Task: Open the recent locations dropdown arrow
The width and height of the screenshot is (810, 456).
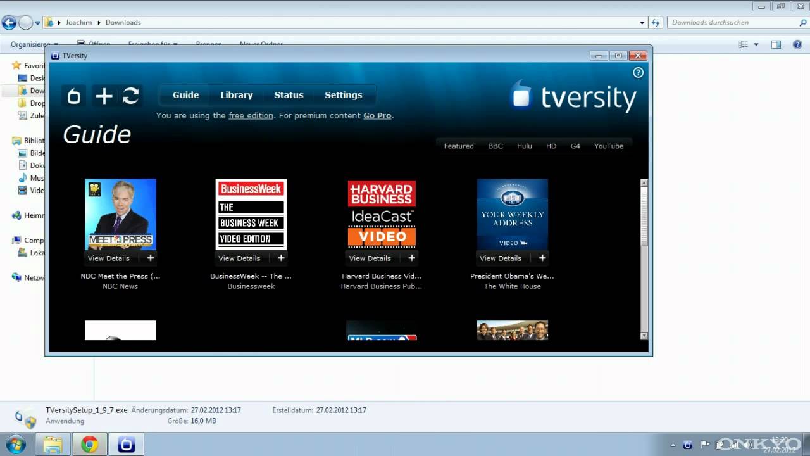Action: click(x=38, y=23)
